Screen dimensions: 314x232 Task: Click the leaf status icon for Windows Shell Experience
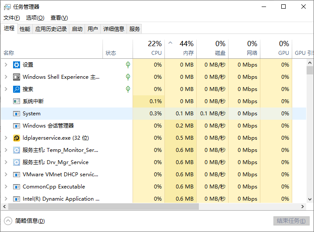[x=128, y=77]
